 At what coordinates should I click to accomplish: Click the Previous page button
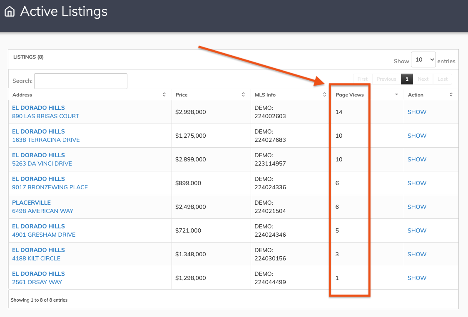[386, 79]
